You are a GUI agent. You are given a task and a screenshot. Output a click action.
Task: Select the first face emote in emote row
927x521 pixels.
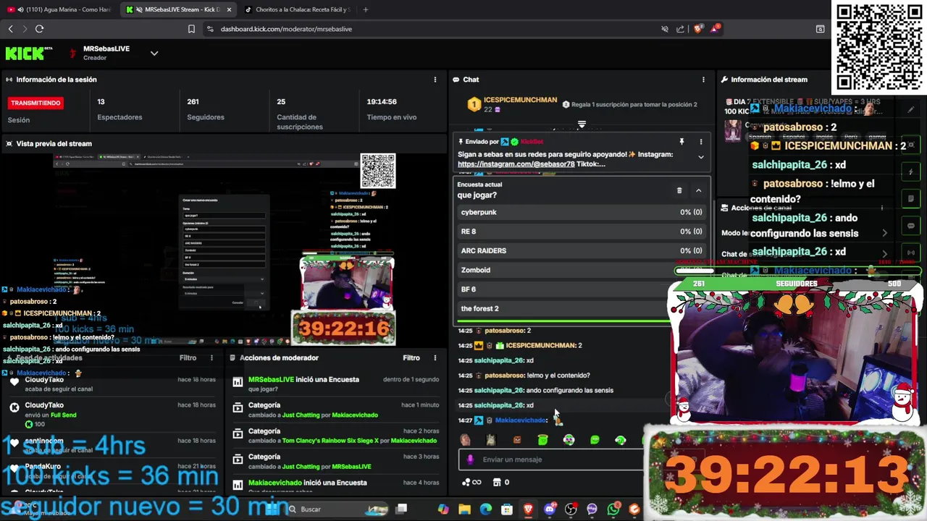(465, 439)
